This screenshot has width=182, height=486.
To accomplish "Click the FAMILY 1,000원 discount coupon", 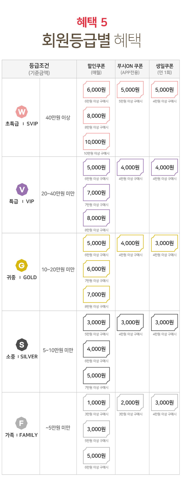I will [x=96, y=402].
